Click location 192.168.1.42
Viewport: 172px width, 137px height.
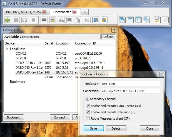tap(64, 72)
